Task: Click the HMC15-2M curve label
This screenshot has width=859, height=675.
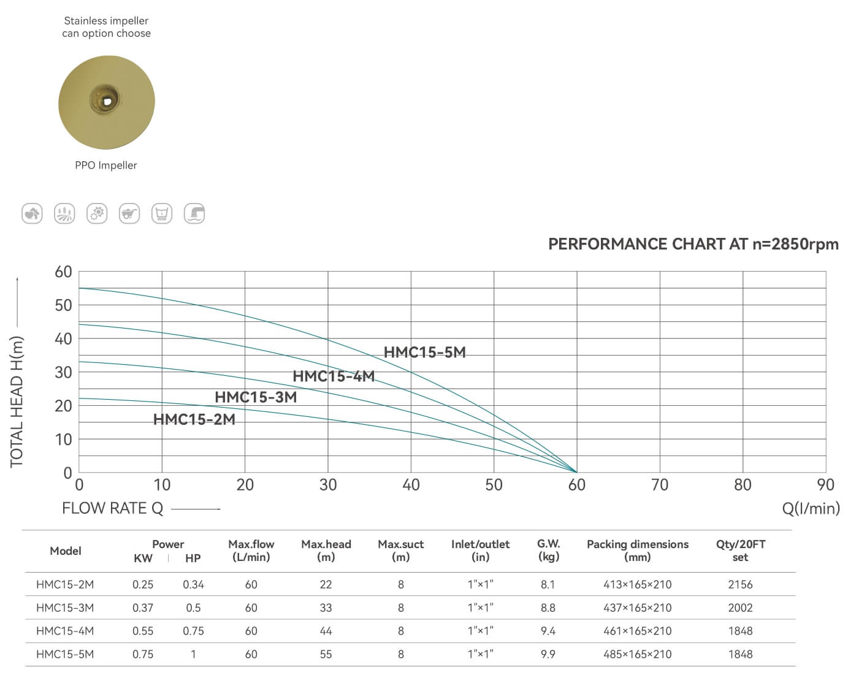Action: 194,419
